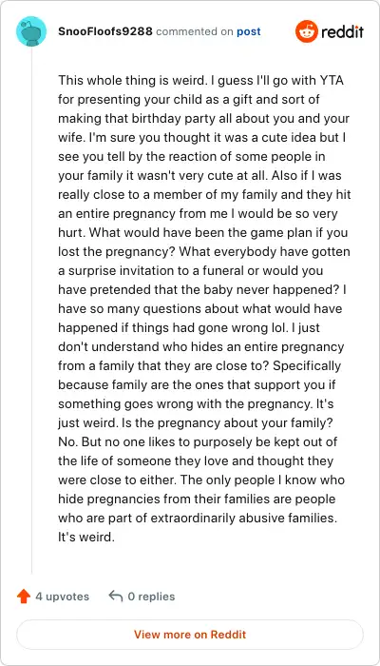Click the 'surprise invitation to a funeral' line
380x666 pixels.
pos(162,271)
